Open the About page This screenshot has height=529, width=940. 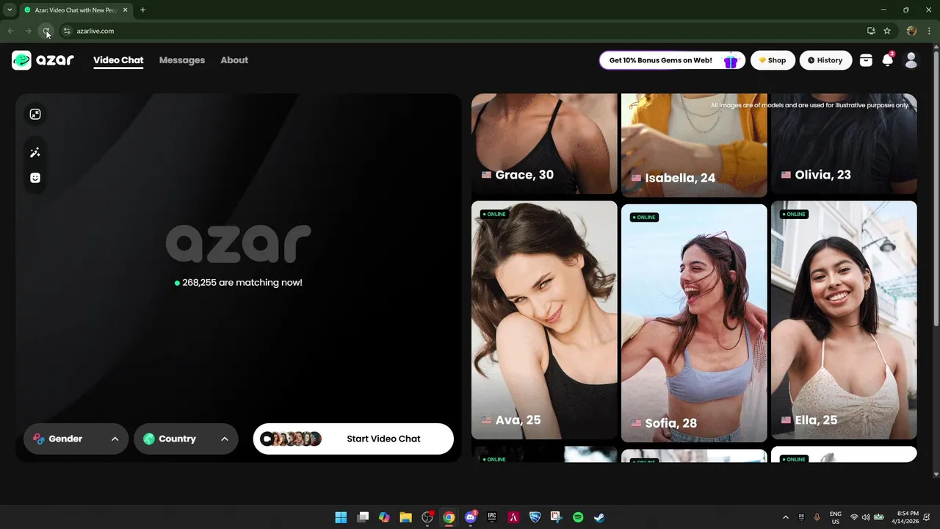[x=234, y=60]
